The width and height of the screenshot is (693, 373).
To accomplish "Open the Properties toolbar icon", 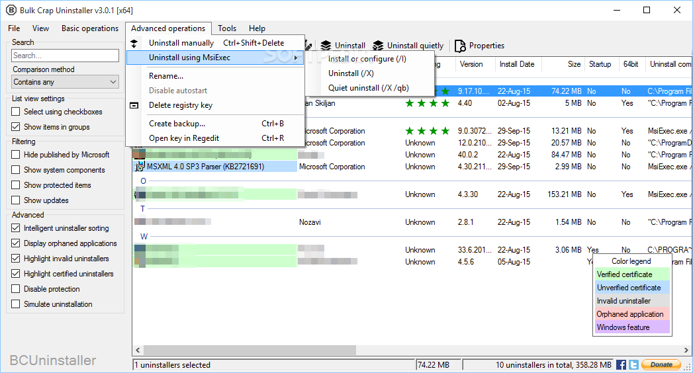I will 460,46.
